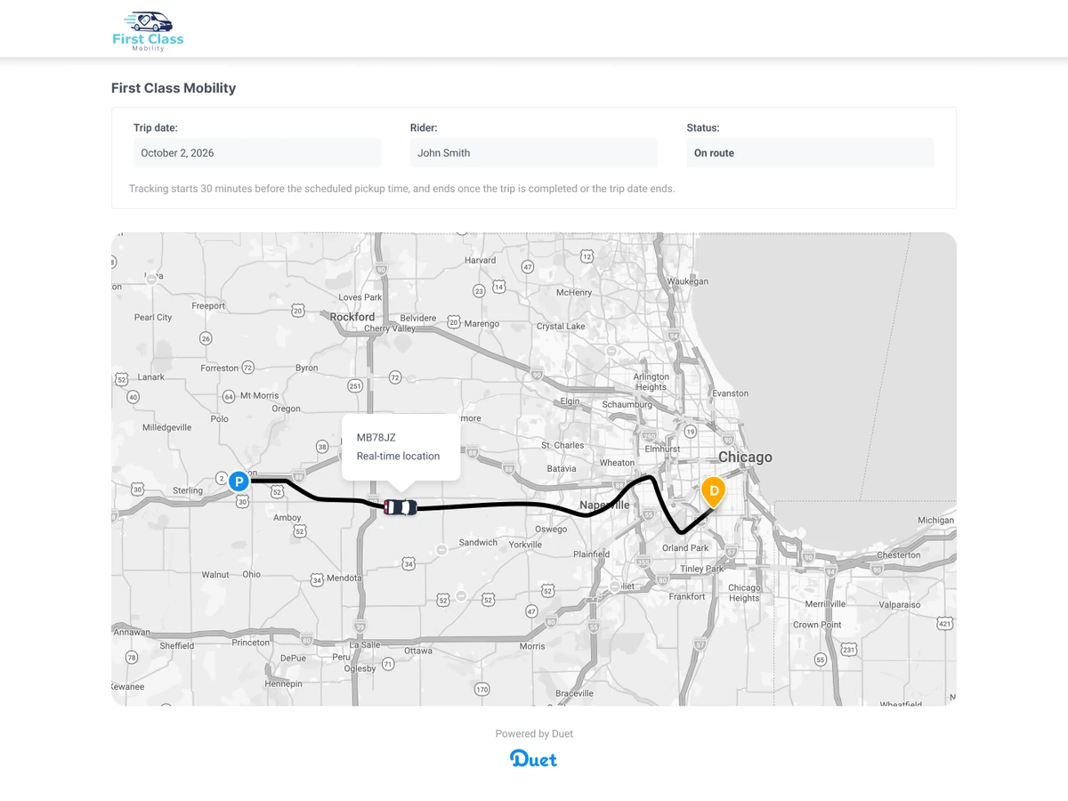This screenshot has height=801, width=1068.
Task: Click the Trip date: label
Action: [x=156, y=128]
